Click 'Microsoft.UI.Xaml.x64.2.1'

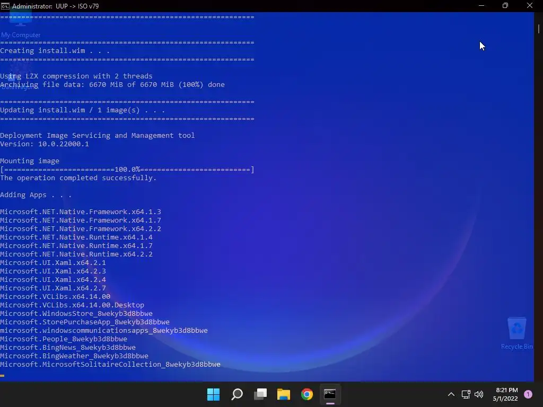tap(53, 263)
